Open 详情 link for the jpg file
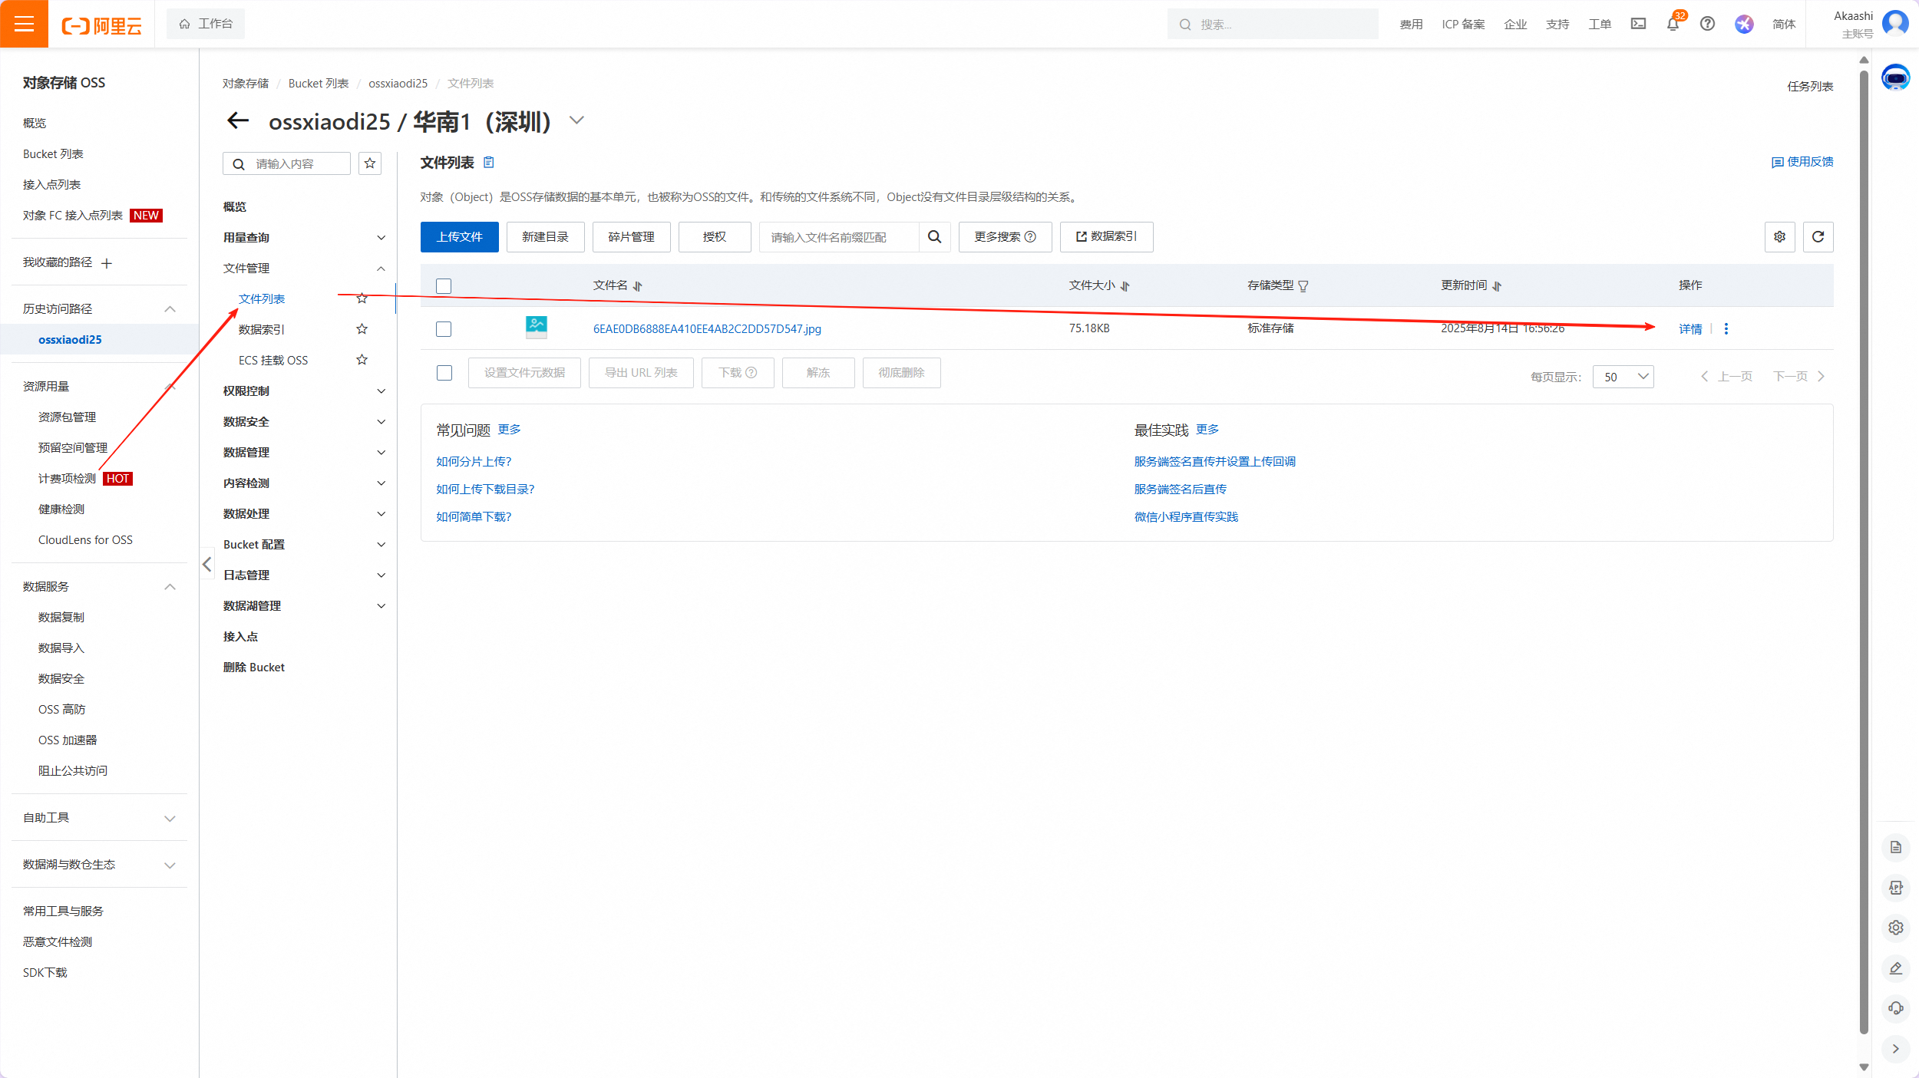The image size is (1919, 1078). pos(1689,329)
